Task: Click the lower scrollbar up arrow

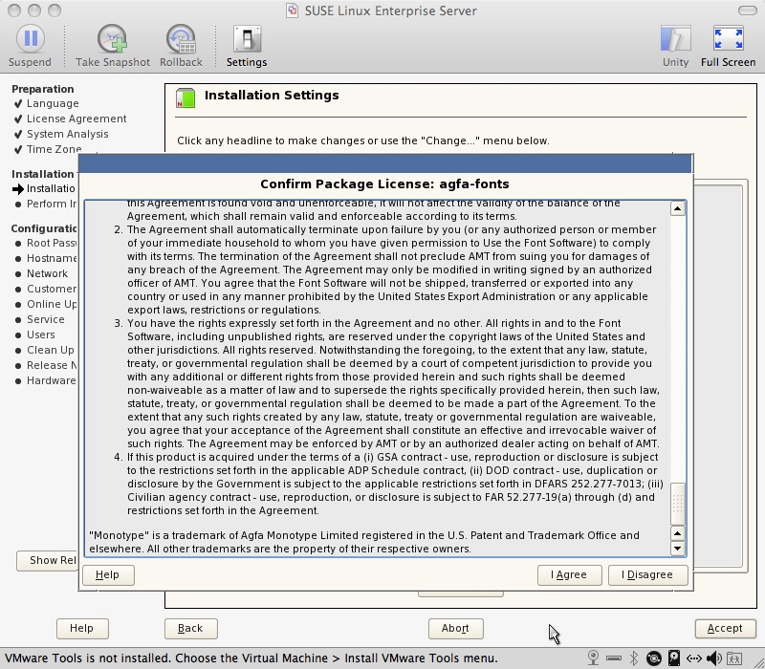Action: click(677, 533)
